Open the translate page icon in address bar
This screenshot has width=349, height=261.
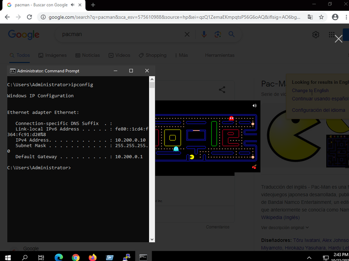(x=310, y=17)
